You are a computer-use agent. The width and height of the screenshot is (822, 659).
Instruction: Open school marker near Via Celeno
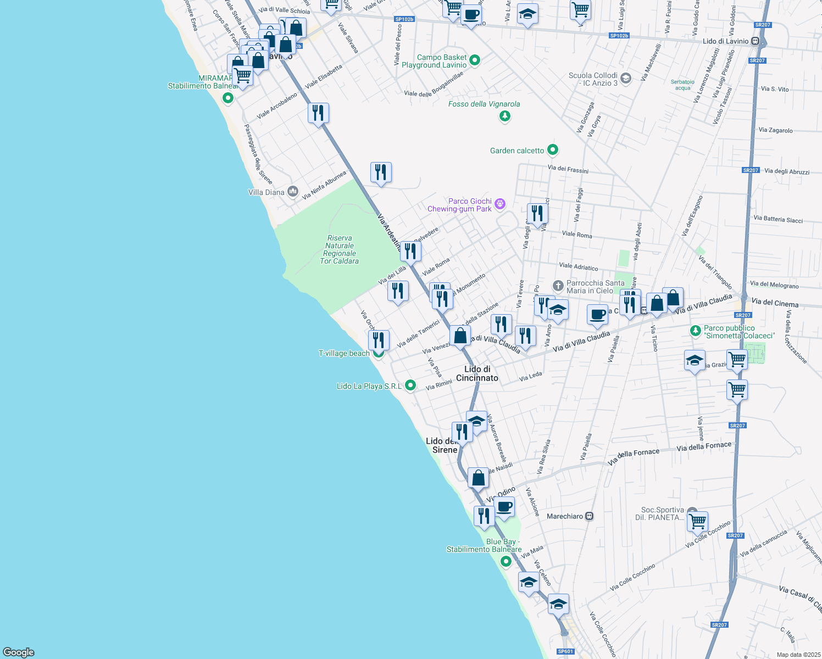coord(529,584)
